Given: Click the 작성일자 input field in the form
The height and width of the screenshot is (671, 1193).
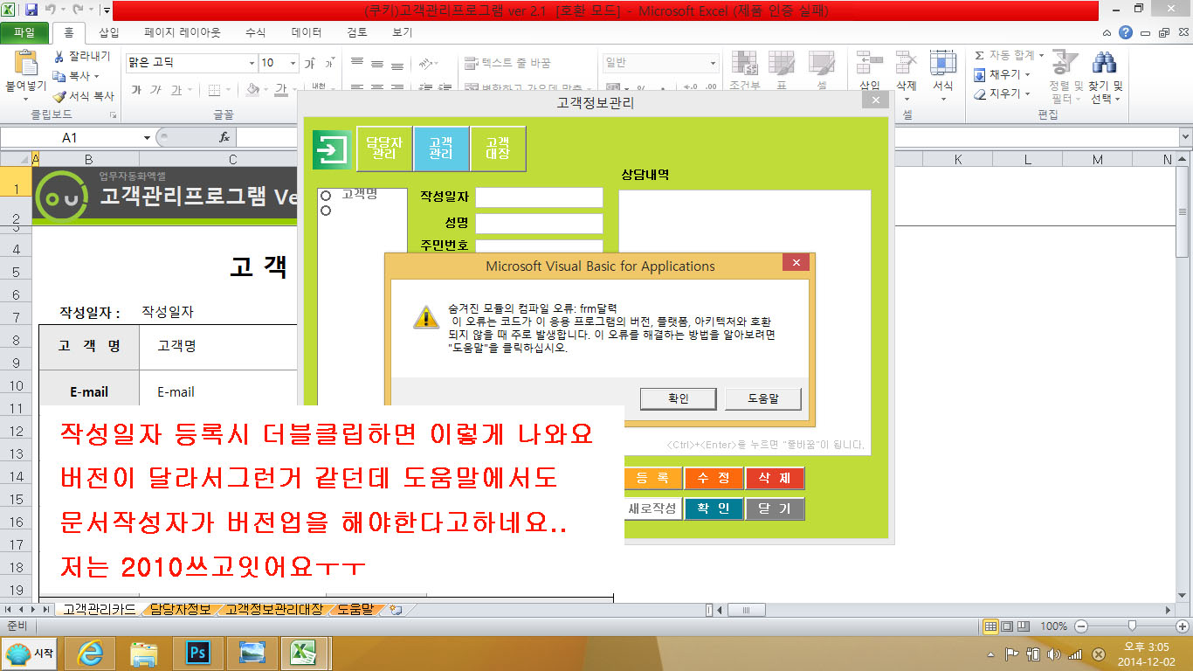Looking at the screenshot, I should [x=539, y=197].
